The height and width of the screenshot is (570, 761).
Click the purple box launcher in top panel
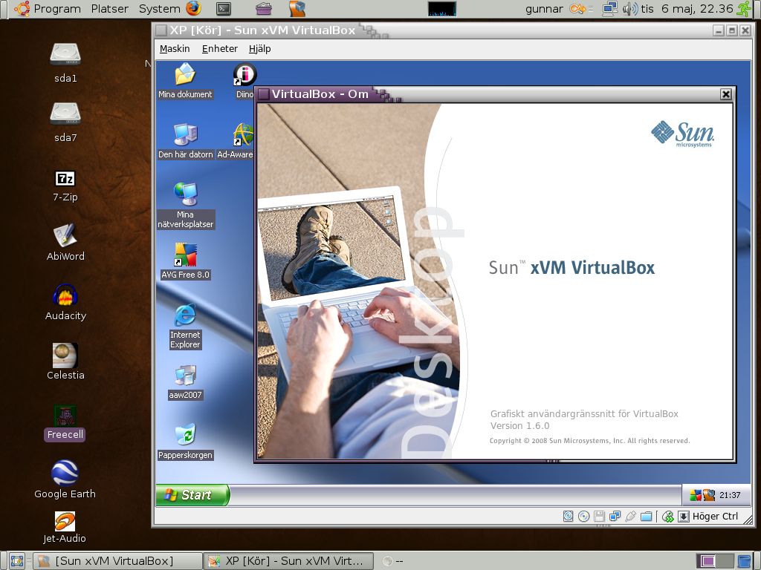tap(264, 8)
